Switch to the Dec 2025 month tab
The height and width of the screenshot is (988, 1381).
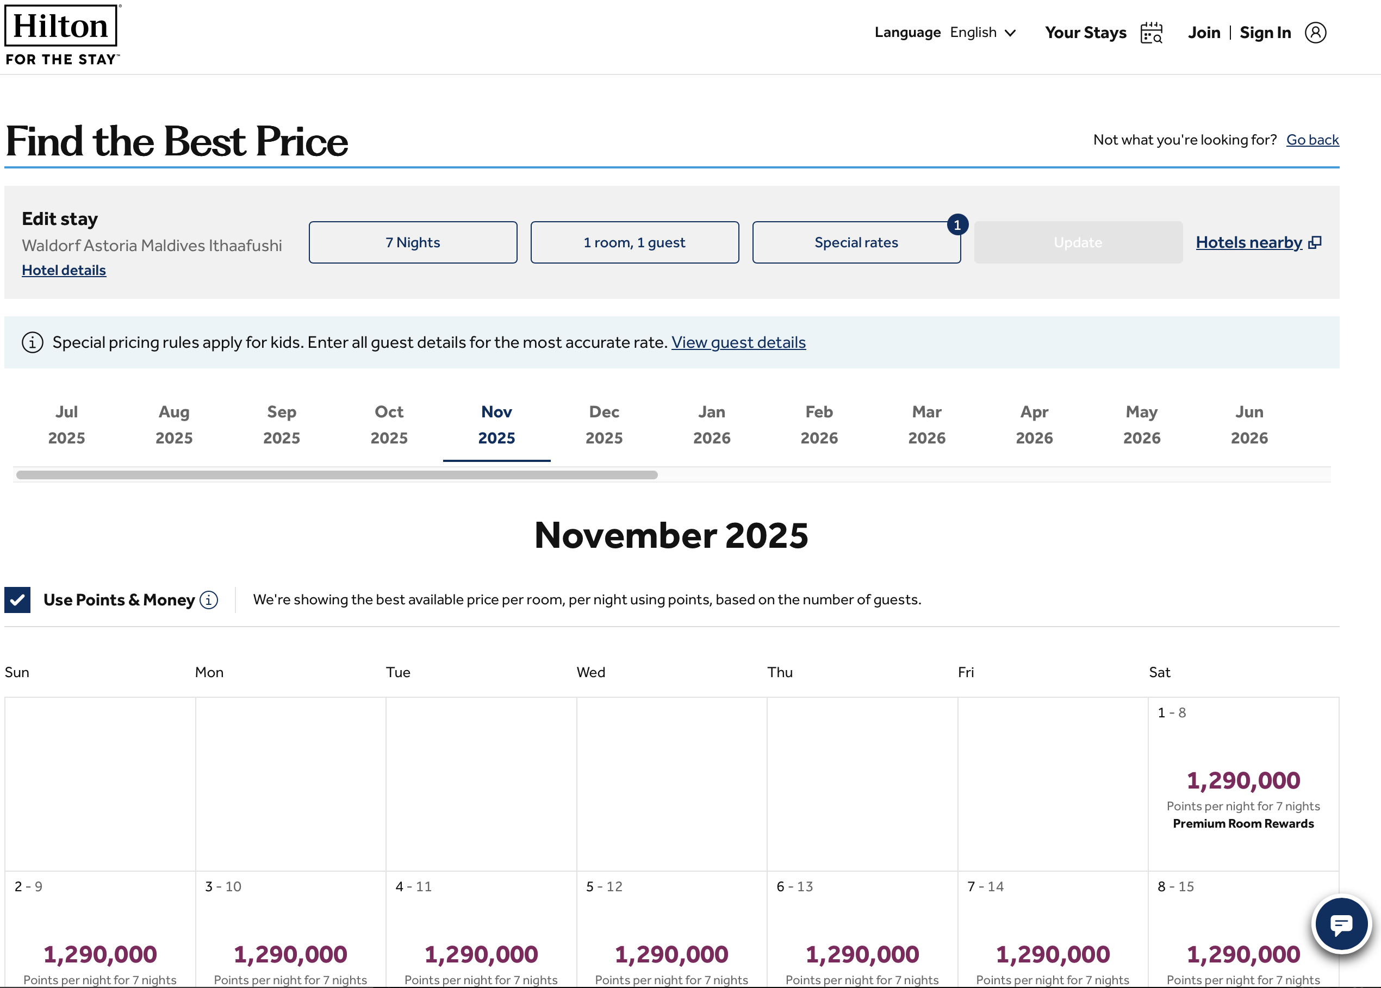605,426
